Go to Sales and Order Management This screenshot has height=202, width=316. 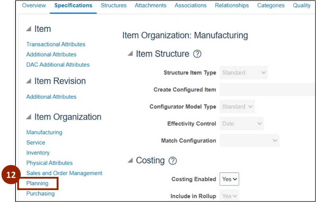pos(64,173)
